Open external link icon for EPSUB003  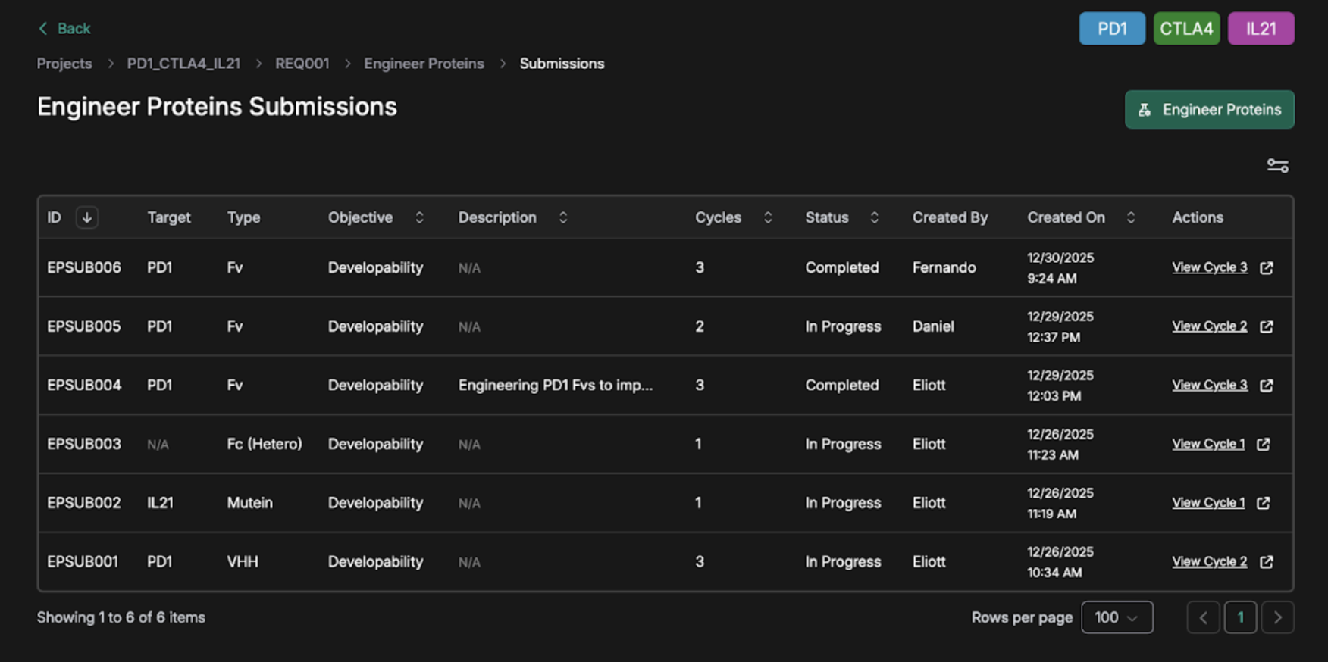click(1263, 445)
